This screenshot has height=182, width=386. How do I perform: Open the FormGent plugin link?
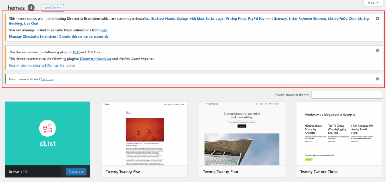tap(104, 59)
